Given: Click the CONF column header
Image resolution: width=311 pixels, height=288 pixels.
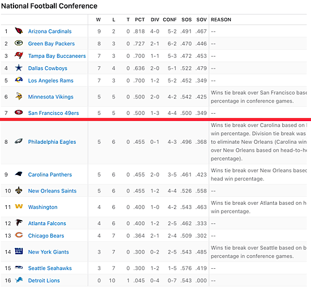Looking at the screenshot, I should click(x=170, y=20).
